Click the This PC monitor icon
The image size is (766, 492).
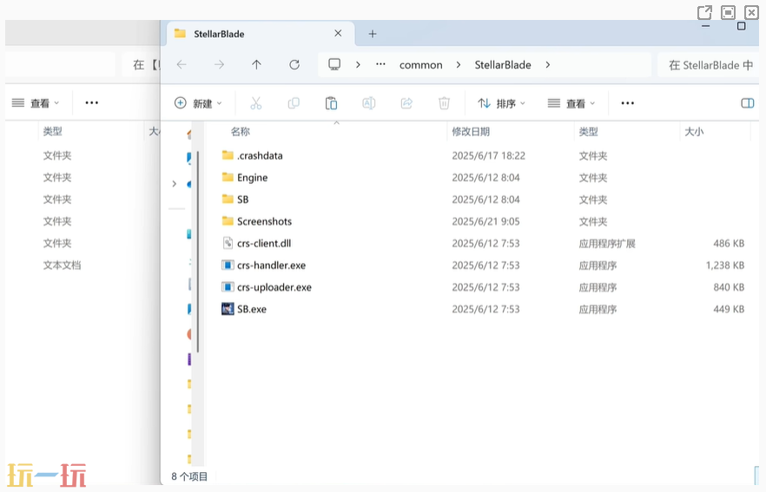coord(334,64)
